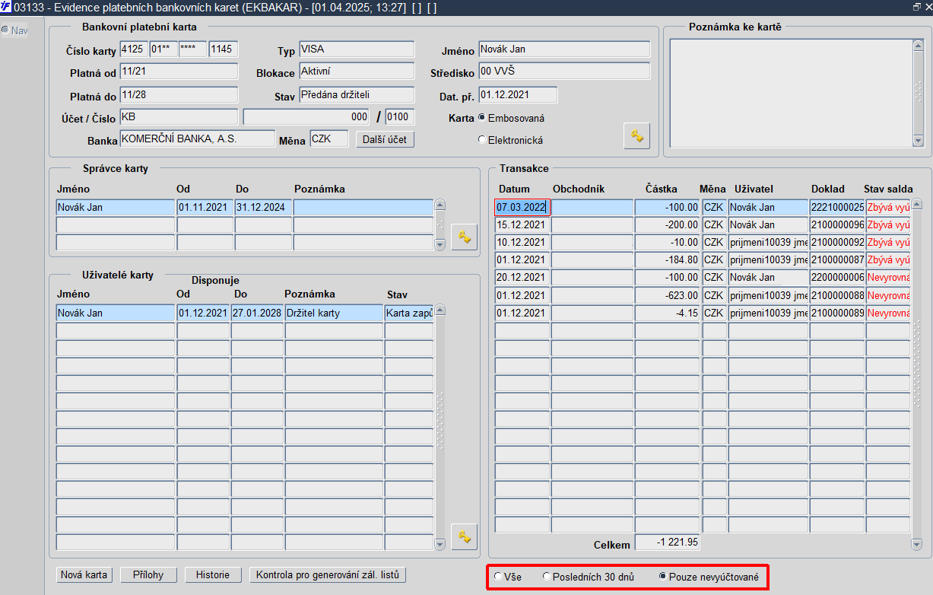Click Poznámka ke kartě text area

pyautogui.click(x=791, y=92)
